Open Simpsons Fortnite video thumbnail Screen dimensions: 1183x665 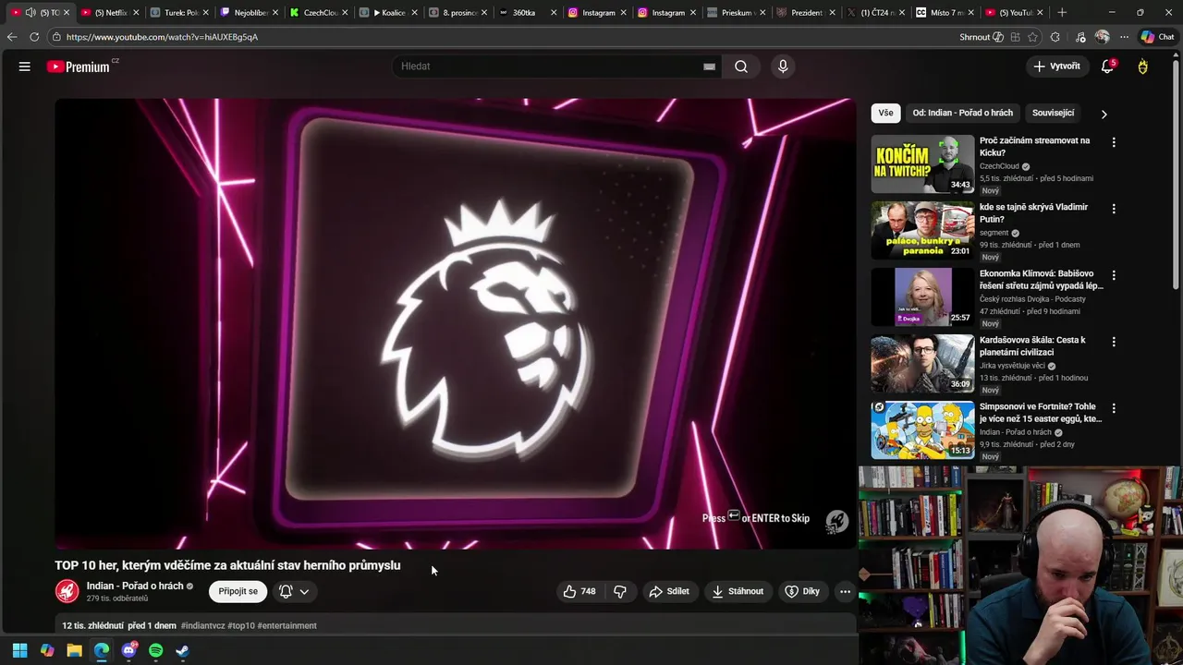(922, 429)
